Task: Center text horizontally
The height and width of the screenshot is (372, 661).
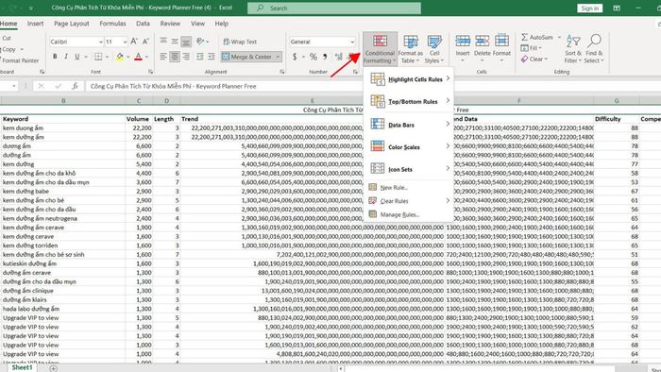Action: (175, 57)
